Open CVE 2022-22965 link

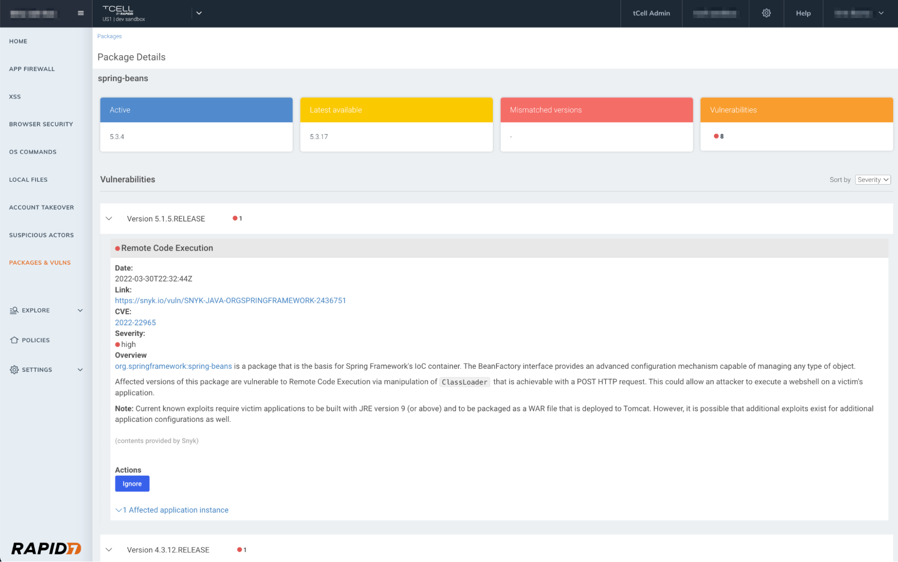(135, 323)
